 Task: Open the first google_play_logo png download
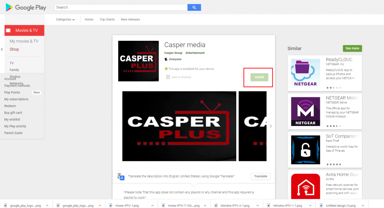[x=25, y=205]
